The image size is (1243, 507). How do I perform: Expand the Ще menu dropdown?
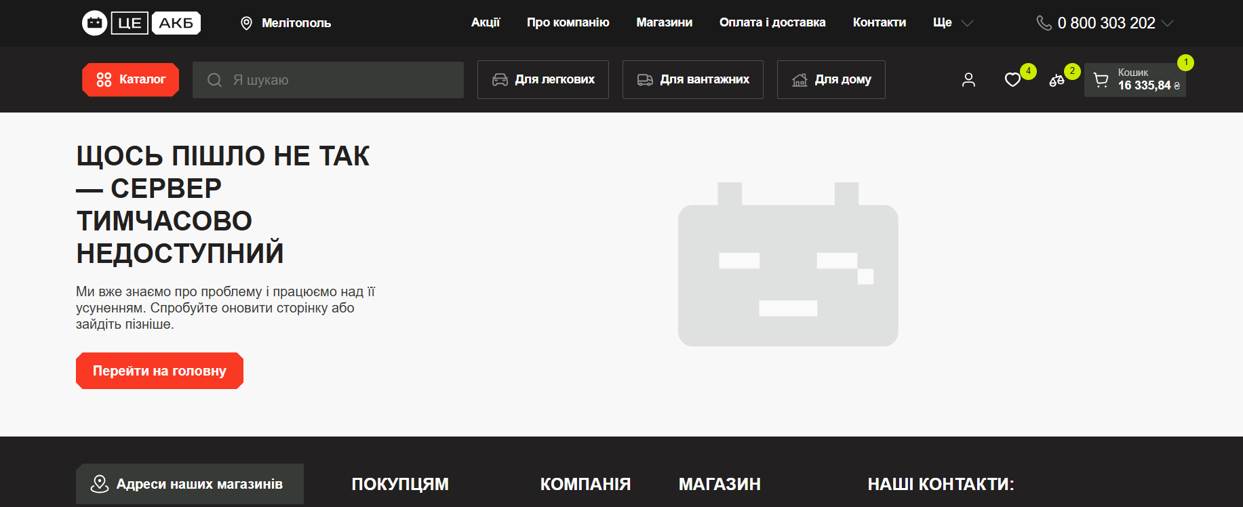953,23
